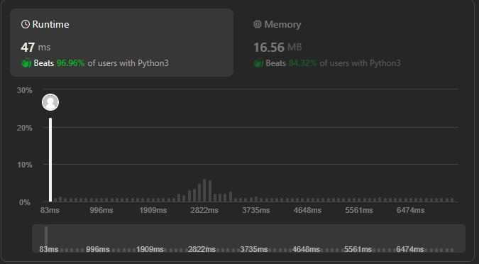The width and height of the screenshot is (479, 264).
Task: Click the clapping hands icon beside Beats 96.96%
Action: point(26,63)
